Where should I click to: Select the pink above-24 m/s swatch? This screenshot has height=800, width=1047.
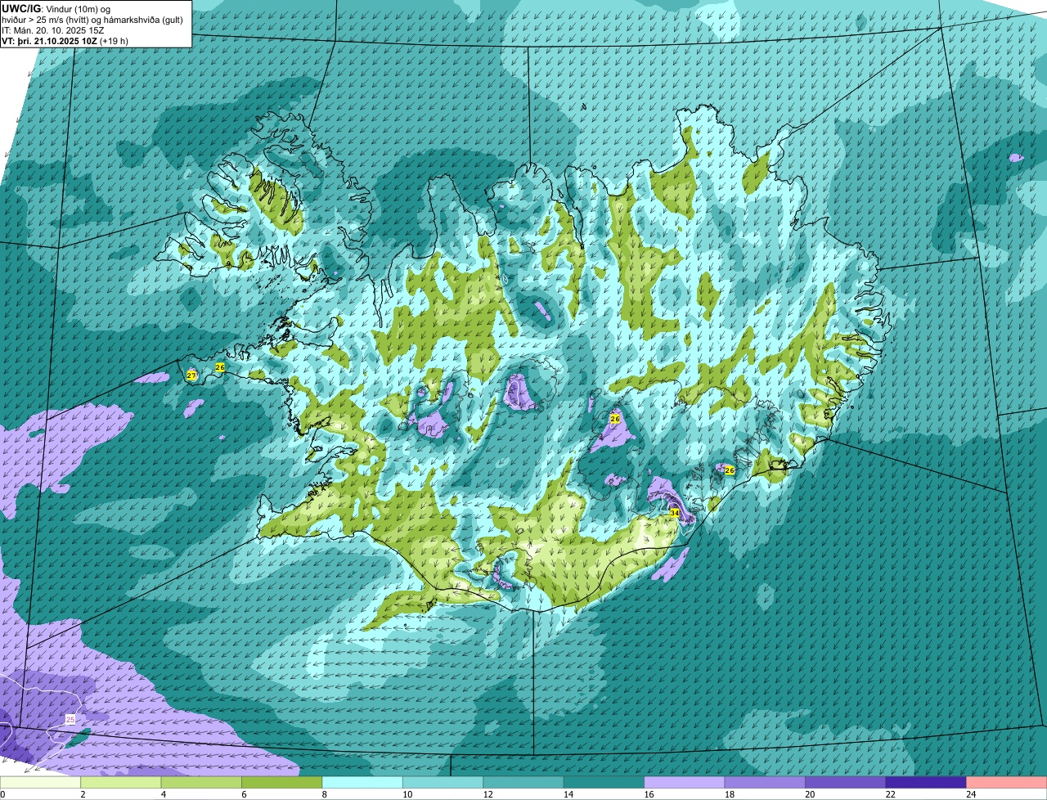click(1007, 782)
